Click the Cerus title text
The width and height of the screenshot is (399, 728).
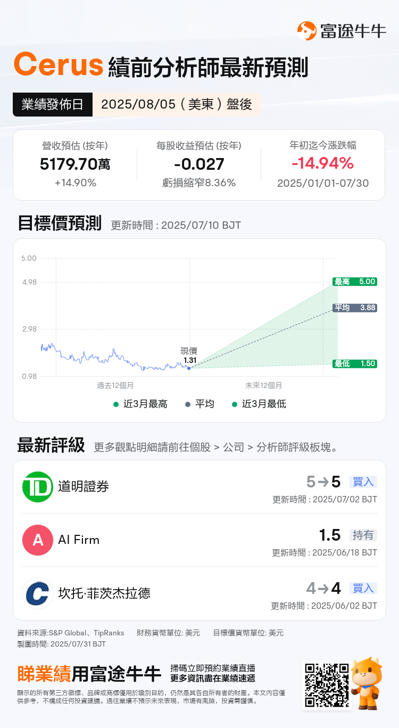59,65
